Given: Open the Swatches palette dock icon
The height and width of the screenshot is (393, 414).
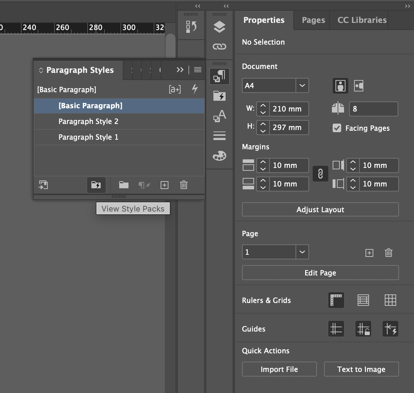Looking at the screenshot, I should (219, 156).
